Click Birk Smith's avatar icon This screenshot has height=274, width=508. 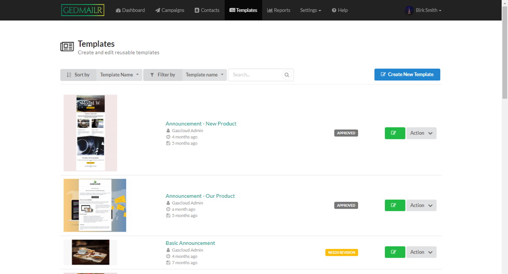click(x=409, y=10)
